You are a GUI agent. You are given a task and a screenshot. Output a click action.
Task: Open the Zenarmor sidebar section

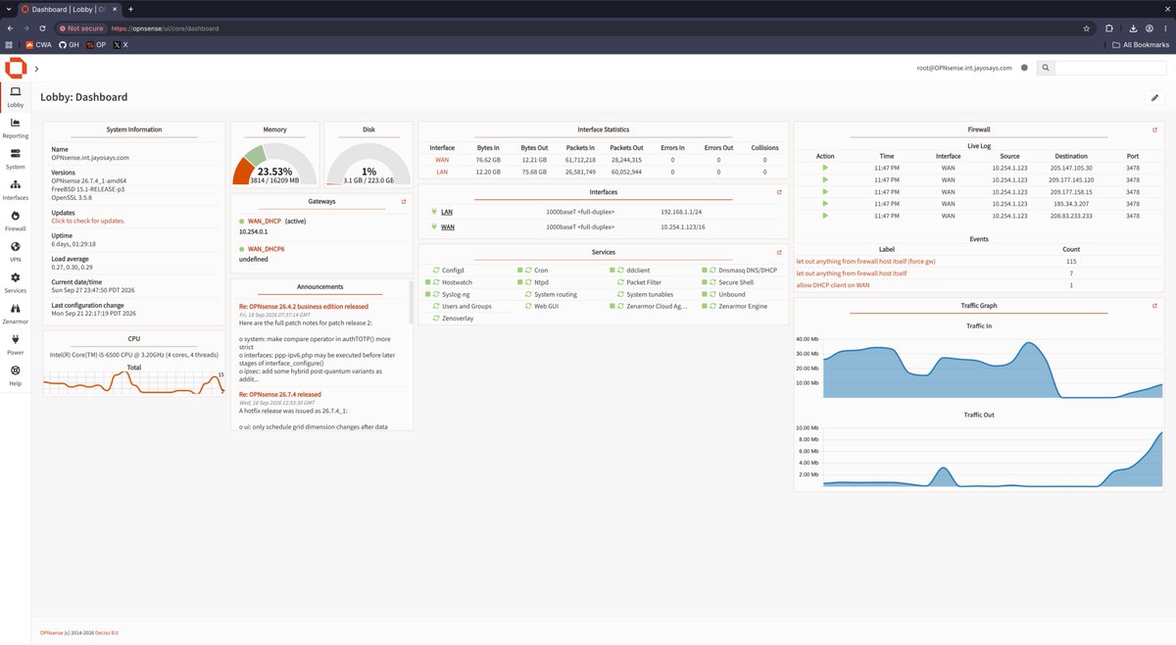point(15,314)
